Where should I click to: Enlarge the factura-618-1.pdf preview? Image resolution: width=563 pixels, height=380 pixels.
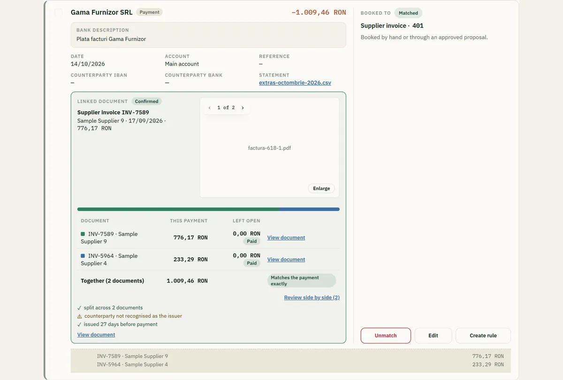(321, 188)
